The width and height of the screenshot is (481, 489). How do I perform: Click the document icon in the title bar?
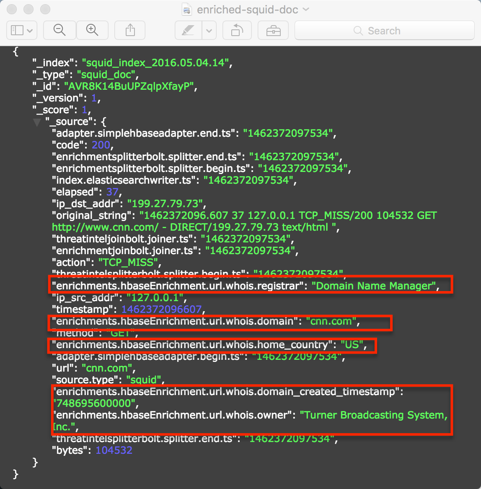click(186, 9)
